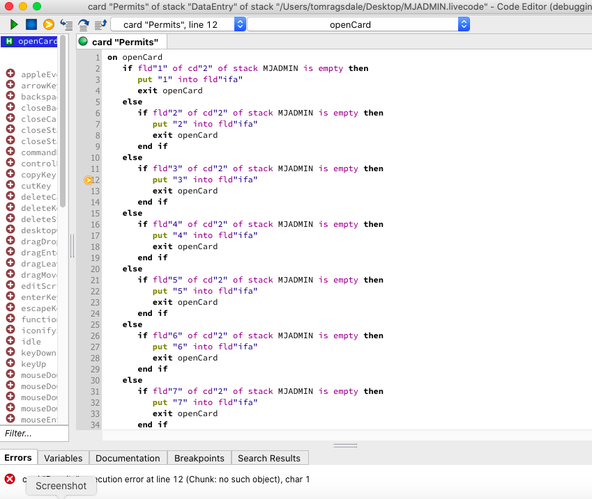Click the handler Filter input field
This screenshot has height=499, width=592.
click(x=34, y=433)
